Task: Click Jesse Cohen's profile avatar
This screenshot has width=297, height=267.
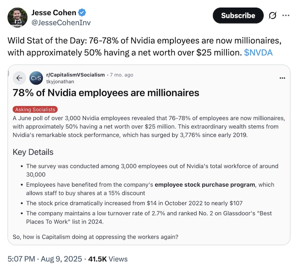Action: (x=17, y=17)
